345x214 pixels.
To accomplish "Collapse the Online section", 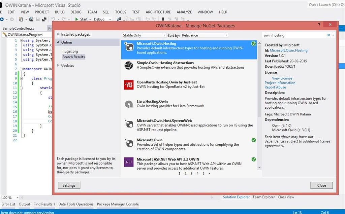I will (x=58, y=42).
